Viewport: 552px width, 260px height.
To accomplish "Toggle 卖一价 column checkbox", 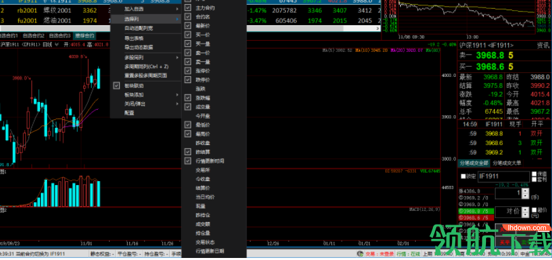I will click(188, 53).
